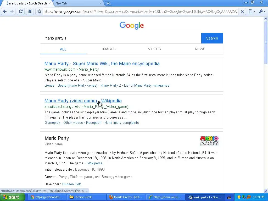Open the home page via house icon

[x=30, y=12]
